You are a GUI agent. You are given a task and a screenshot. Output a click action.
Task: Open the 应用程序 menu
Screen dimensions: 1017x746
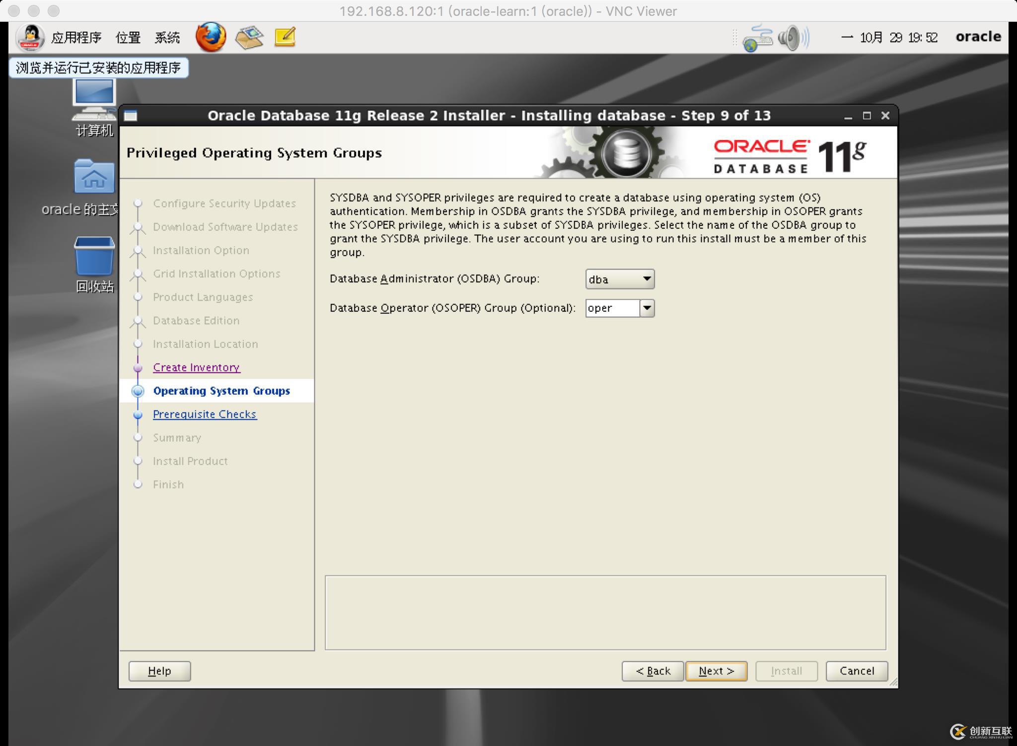coord(76,38)
